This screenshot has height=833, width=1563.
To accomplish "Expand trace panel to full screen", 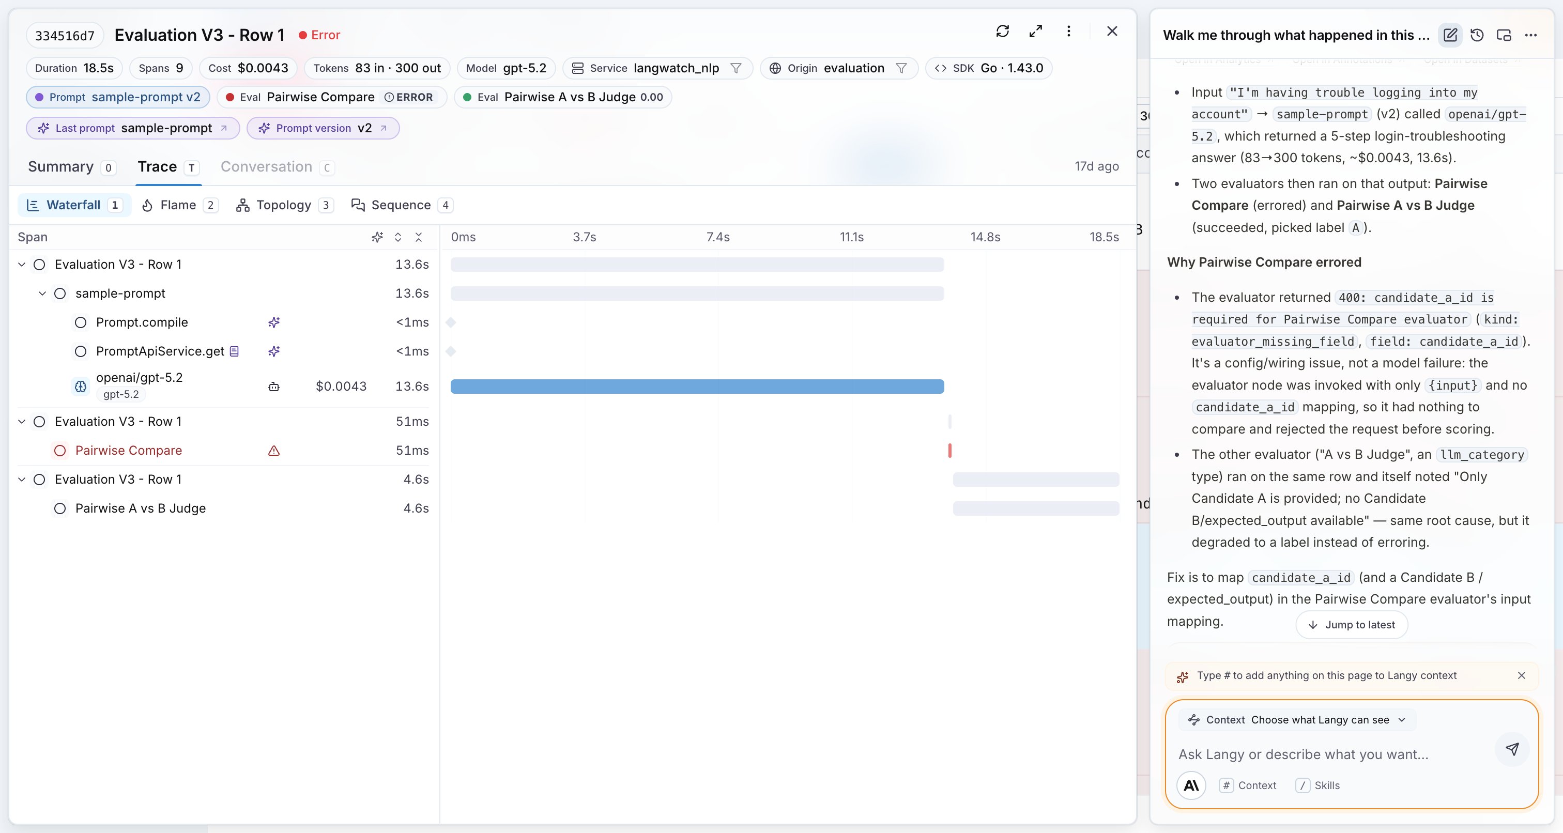I will [1036, 32].
